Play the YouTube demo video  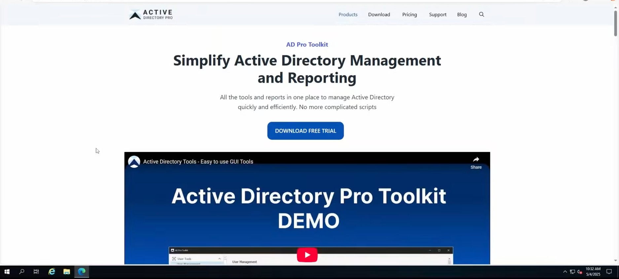click(x=307, y=255)
